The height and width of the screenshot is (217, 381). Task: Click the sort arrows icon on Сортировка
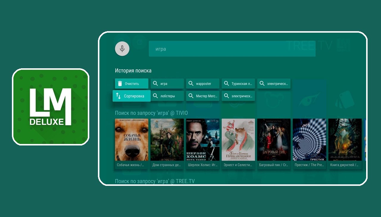(x=118, y=96)
